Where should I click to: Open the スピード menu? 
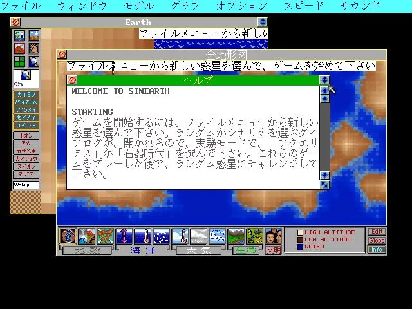304,6
